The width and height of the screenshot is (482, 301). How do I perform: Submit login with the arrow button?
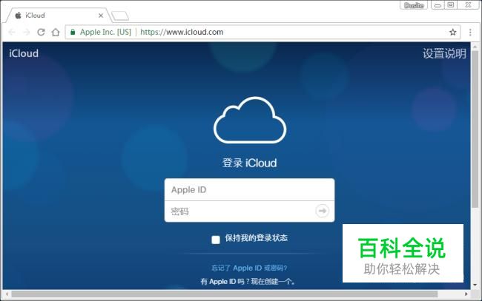[x=322, y=211]
